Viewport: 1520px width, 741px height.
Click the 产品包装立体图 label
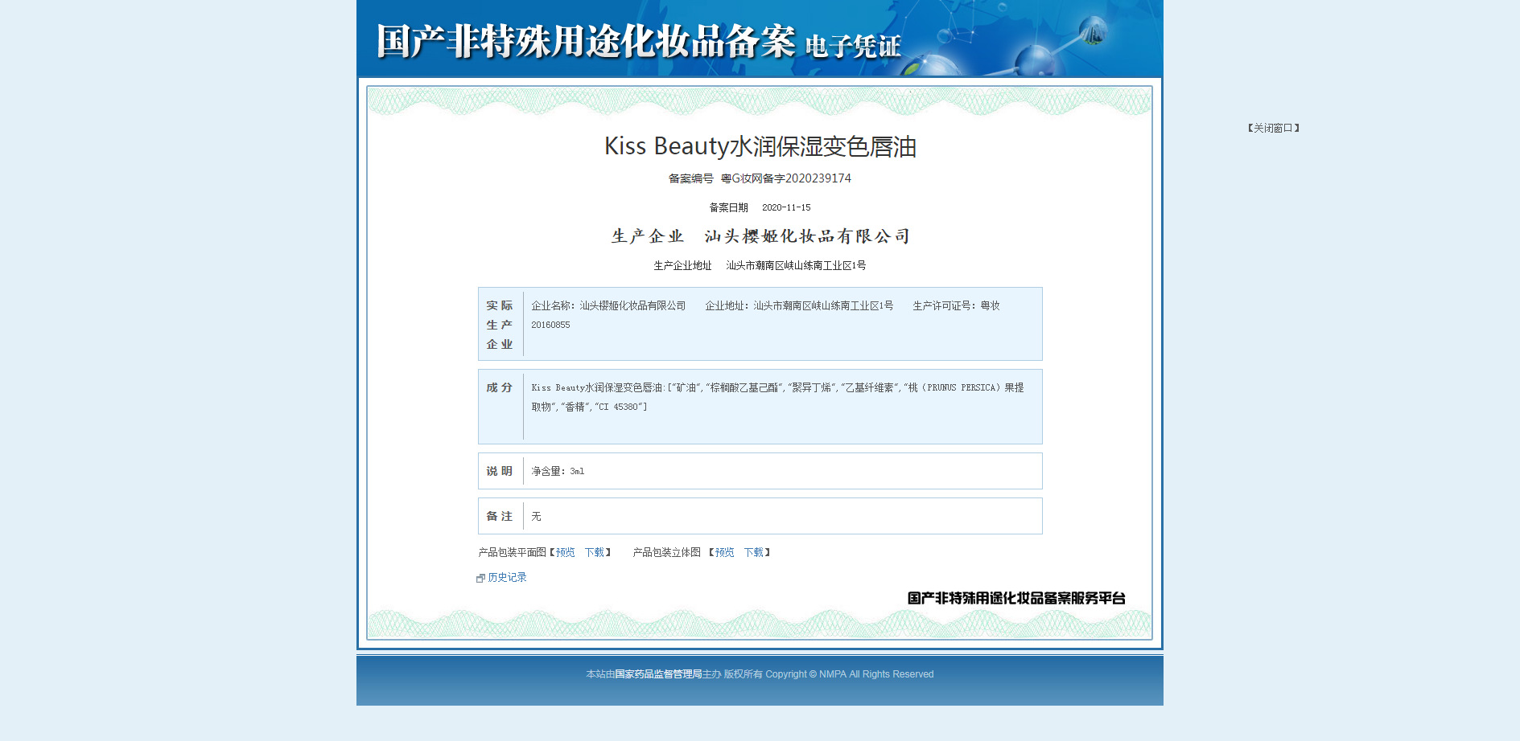pos(667,552)
